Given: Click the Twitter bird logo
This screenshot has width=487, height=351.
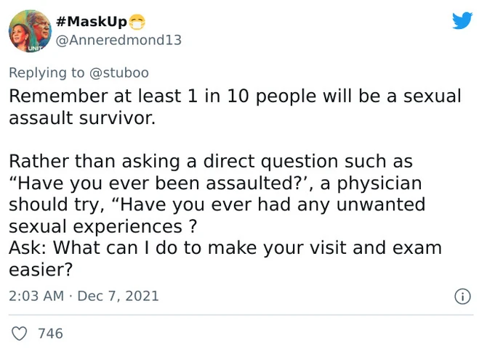Looking at the screenshot, I should click(462, 20).
